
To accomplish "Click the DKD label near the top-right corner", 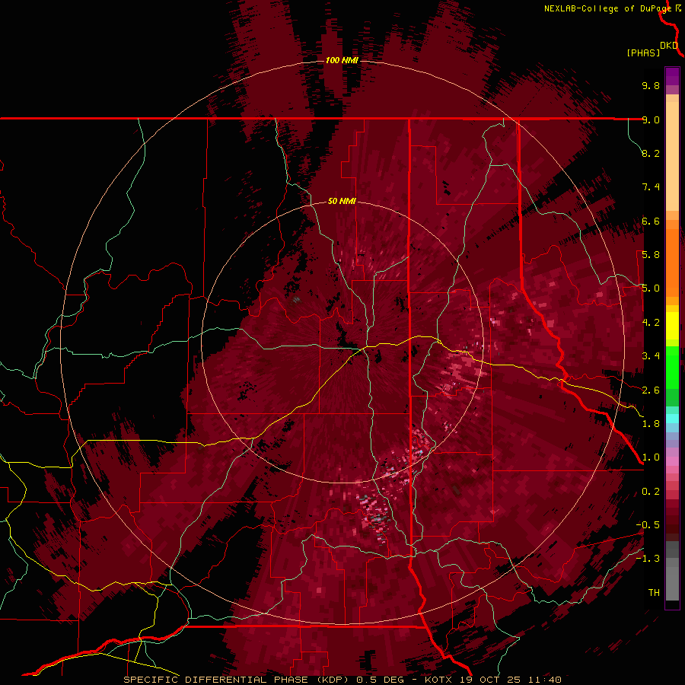I will [x=669, y=46].
